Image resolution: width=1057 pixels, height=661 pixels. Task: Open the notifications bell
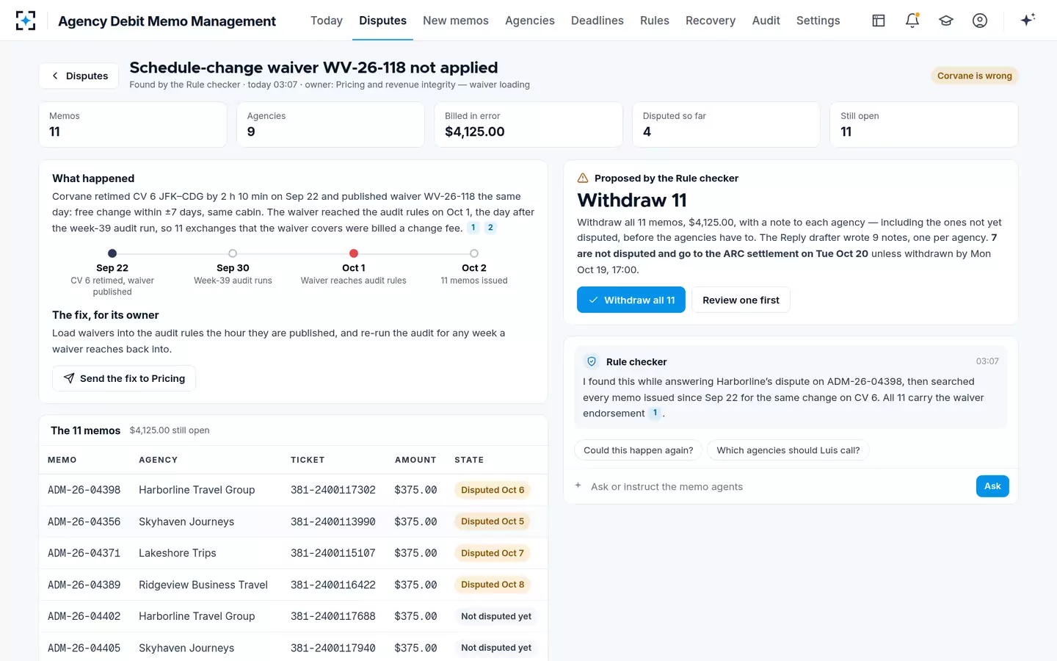912,21
